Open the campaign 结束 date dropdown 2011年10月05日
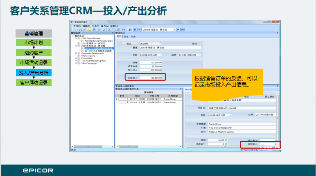The width and height of the screenshot is (316, 176). tap(200, 55)
